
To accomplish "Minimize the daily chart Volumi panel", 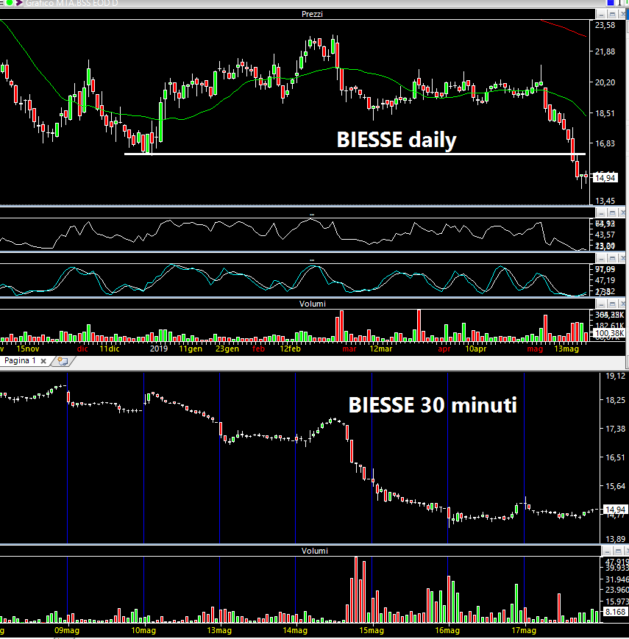I will coord(602,304).
